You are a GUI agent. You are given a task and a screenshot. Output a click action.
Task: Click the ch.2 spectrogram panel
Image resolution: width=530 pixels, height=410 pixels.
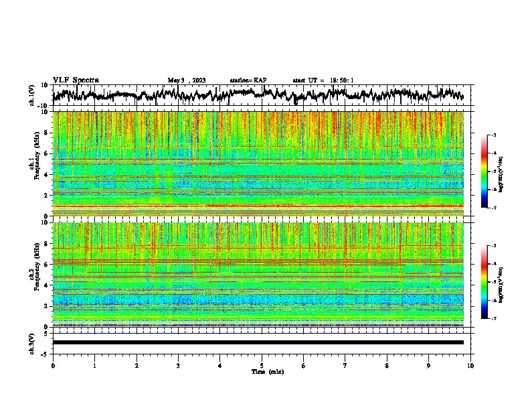click(258, 275)
